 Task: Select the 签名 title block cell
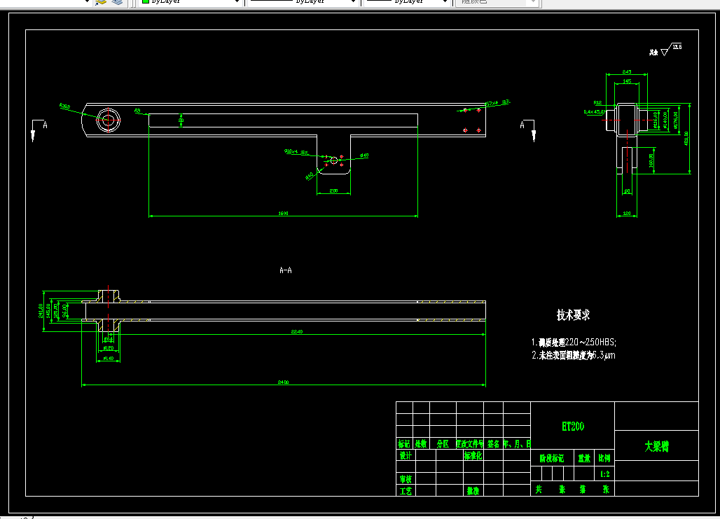coord(493,444)
